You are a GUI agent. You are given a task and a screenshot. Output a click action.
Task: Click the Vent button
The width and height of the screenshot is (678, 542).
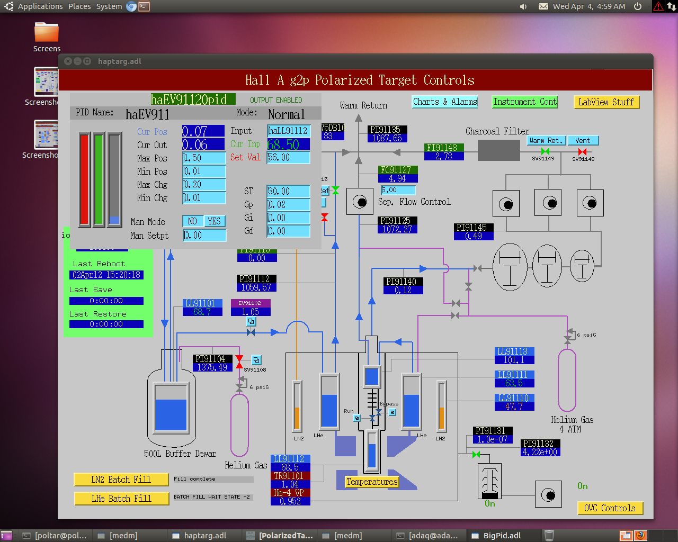[583, 140]
